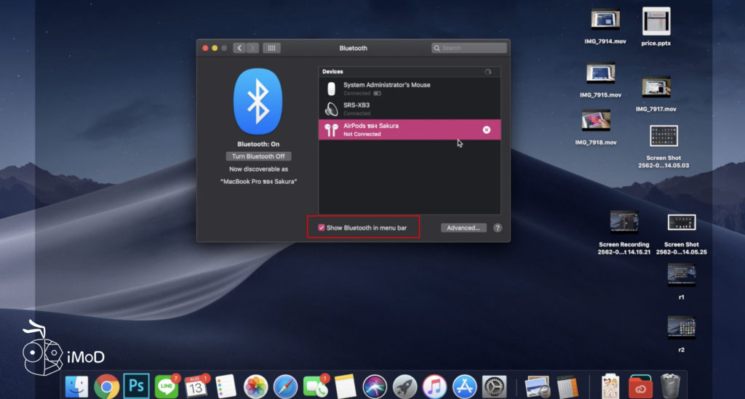This screenshot has width=745, height=399.
Task: Remove AirPods with the X icon
Action: [x=487, y=129]
